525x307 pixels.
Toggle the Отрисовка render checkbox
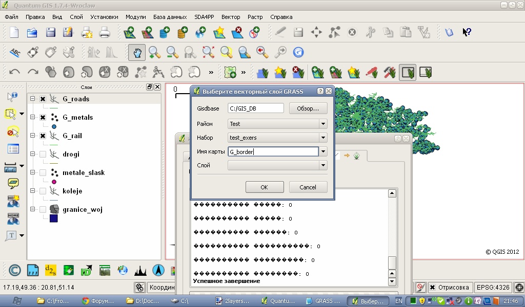coord(433,287)
